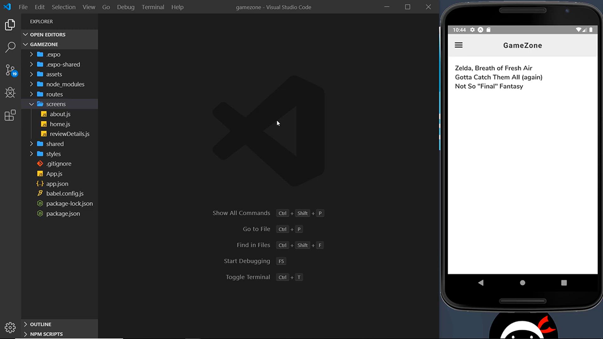The height and width of the screenshot is (339, 603).
Task: Maximize the Visual Studio Code window
Action: click(408, 7)
